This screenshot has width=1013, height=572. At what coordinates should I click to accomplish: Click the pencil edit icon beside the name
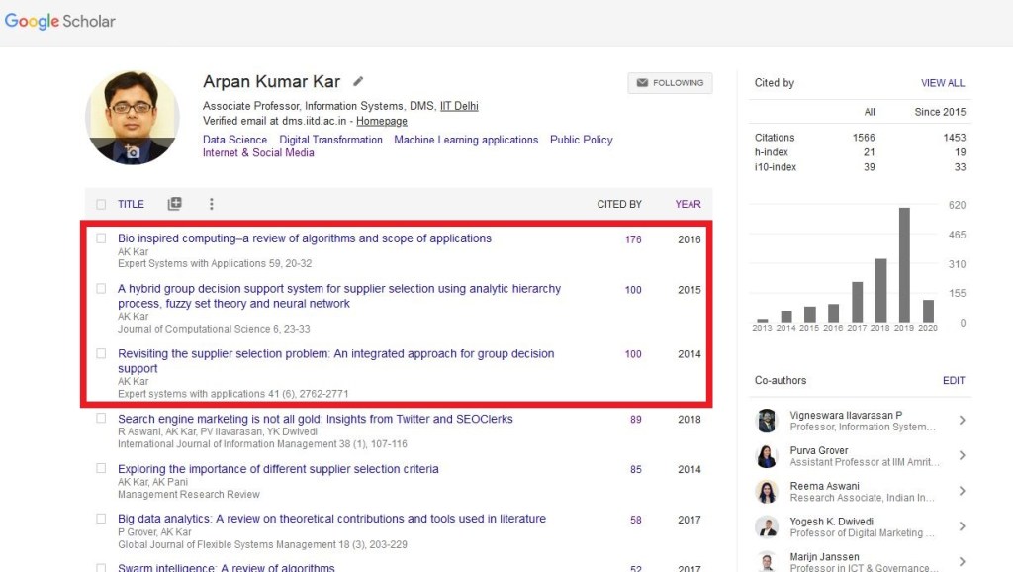pos(358,82)
